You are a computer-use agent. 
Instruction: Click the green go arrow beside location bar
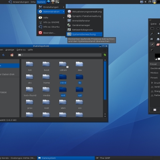(x=105, y=55)
